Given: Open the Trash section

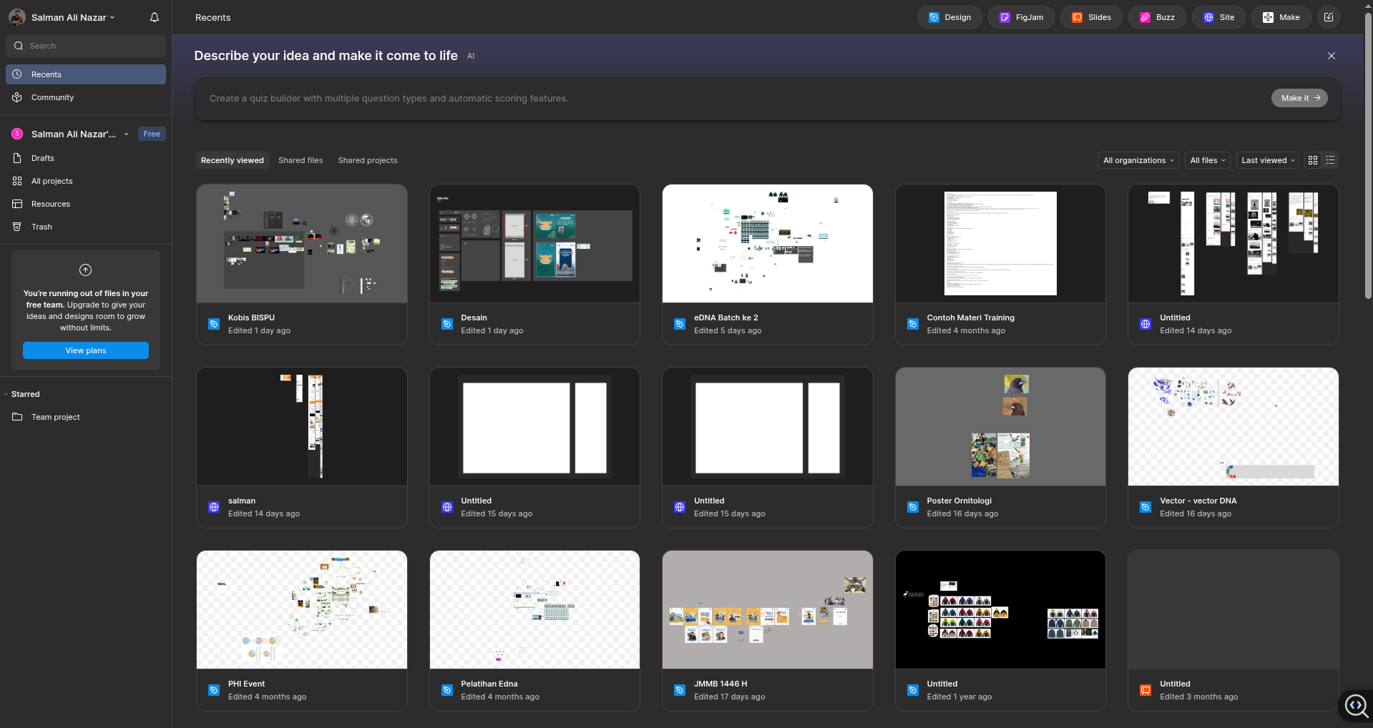Looking at the screenshot, I should coord(41,227).
